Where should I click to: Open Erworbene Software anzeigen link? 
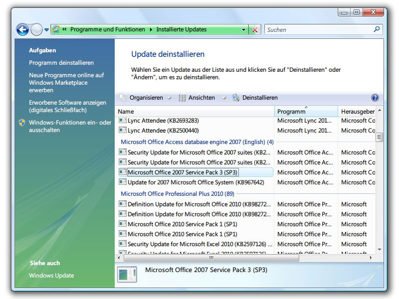[x=67, y=106]
